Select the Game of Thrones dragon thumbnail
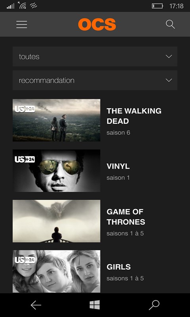The width and height of the screenshot is (190, 317). 57,221
